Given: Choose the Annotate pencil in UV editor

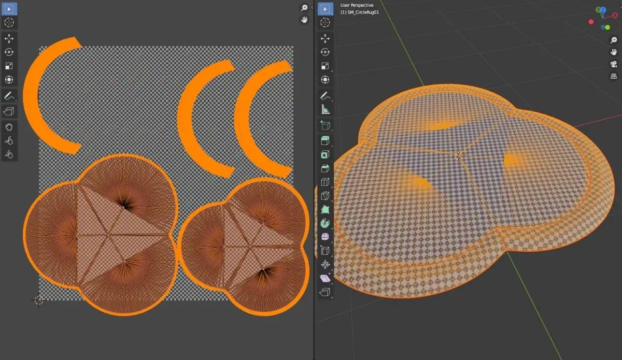Looking at the screenshot, I should pyautogui.click(x=9, y=96).
